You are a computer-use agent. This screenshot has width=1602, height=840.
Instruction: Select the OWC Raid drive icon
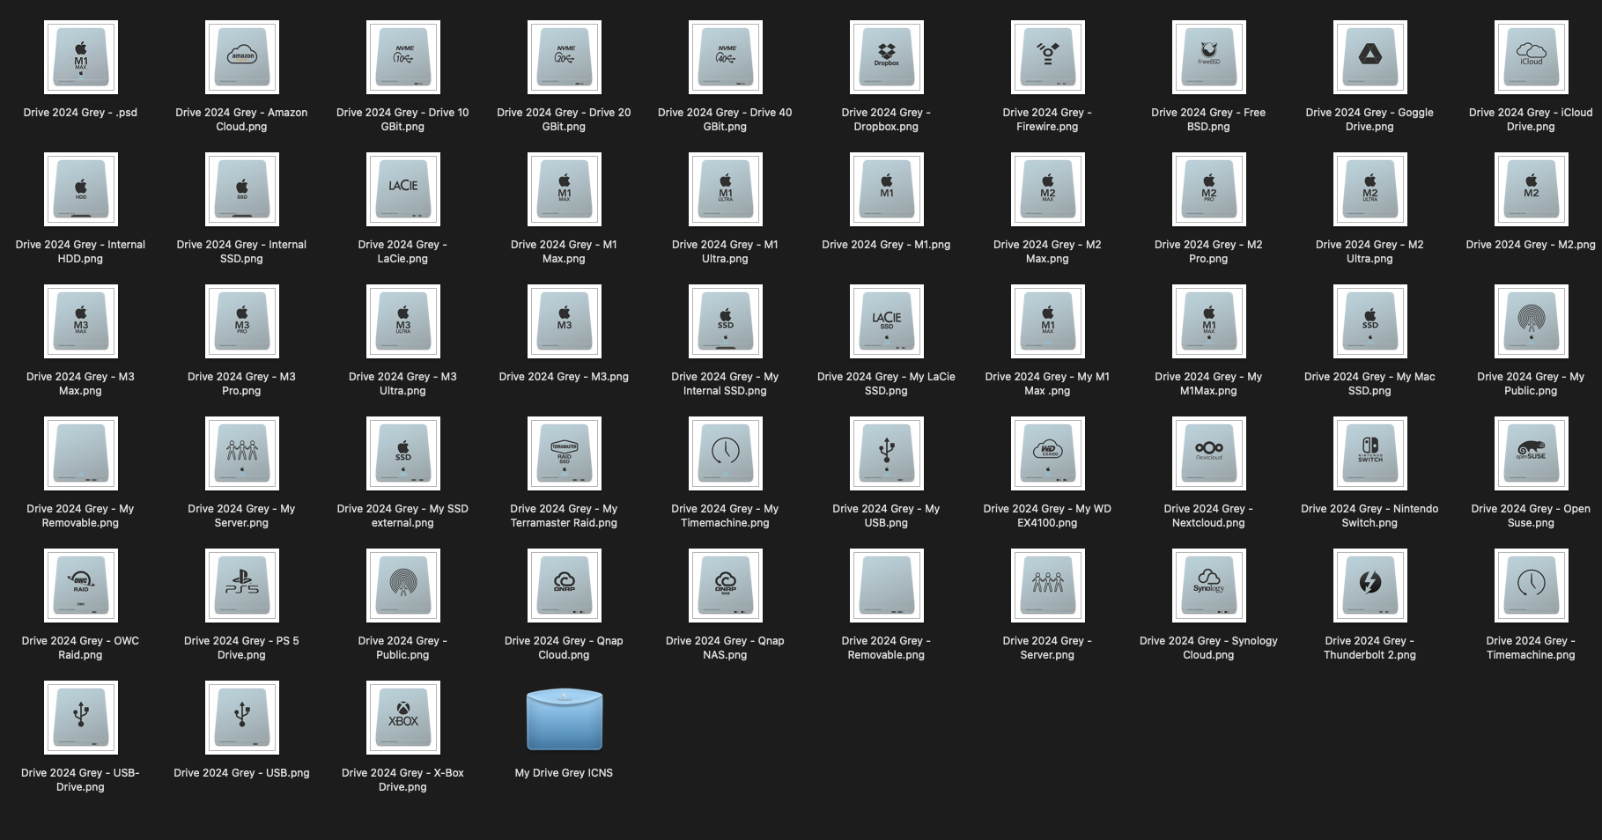[x=80, y=586]
